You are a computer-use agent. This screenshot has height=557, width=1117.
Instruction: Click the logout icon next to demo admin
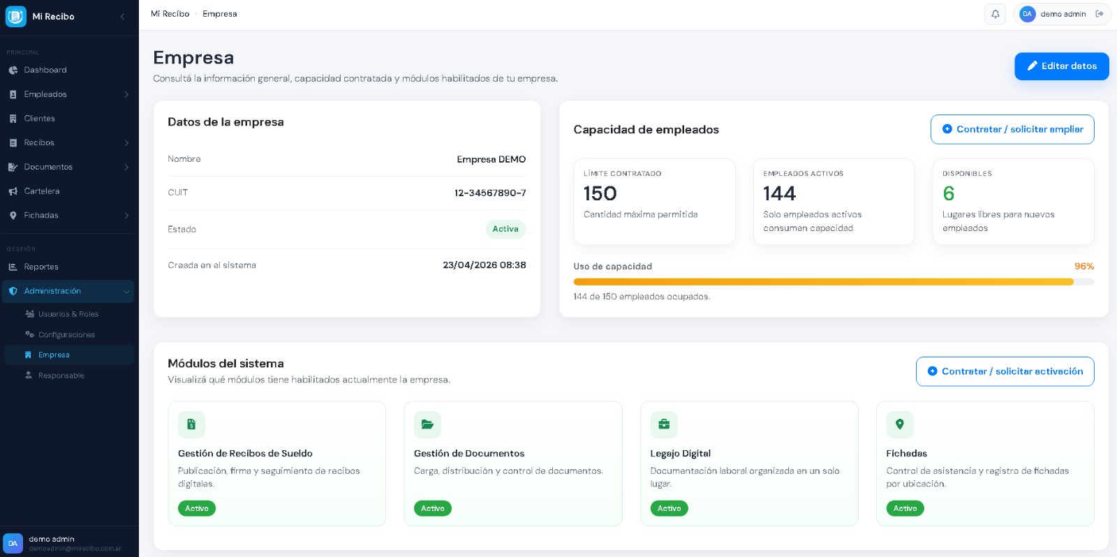[1100, 14]
